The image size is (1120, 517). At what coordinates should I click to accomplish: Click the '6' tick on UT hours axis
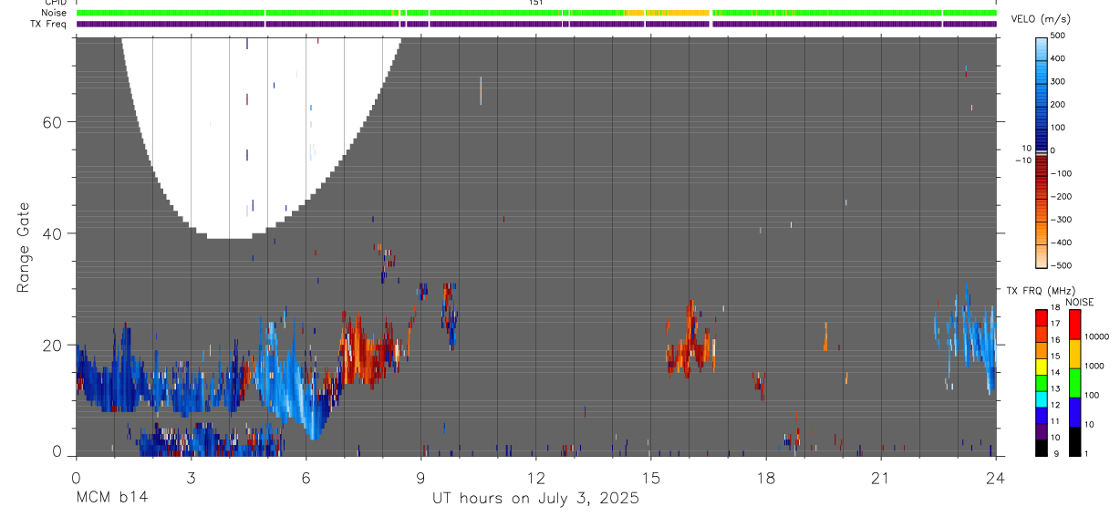tap(306, 477)
